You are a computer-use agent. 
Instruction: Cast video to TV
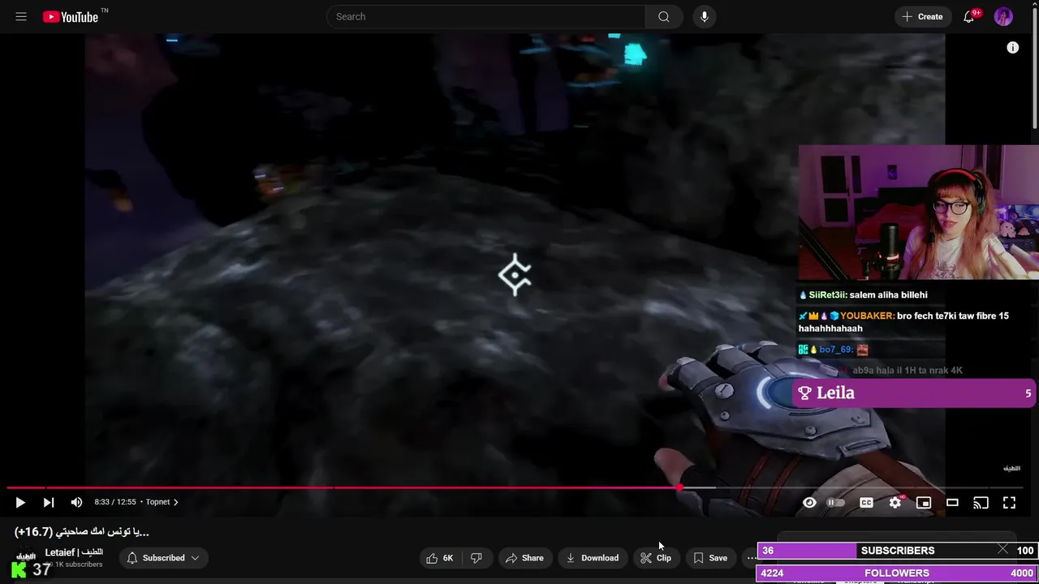(981, 503)
